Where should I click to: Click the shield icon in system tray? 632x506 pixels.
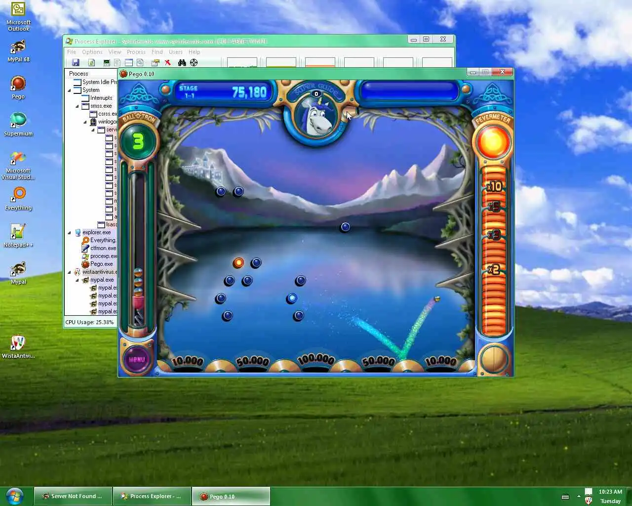click(x=589, y=501)
